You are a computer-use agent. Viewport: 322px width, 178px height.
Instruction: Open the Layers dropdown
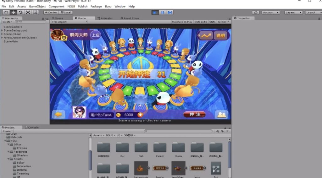293,13
